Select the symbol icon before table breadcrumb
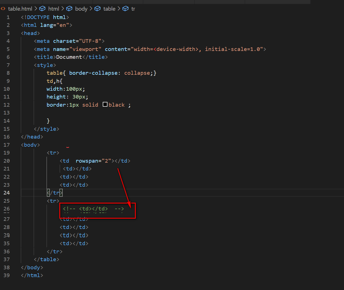Image resolution: width=344 pixels, height=290 pixels. pos(97,9)
